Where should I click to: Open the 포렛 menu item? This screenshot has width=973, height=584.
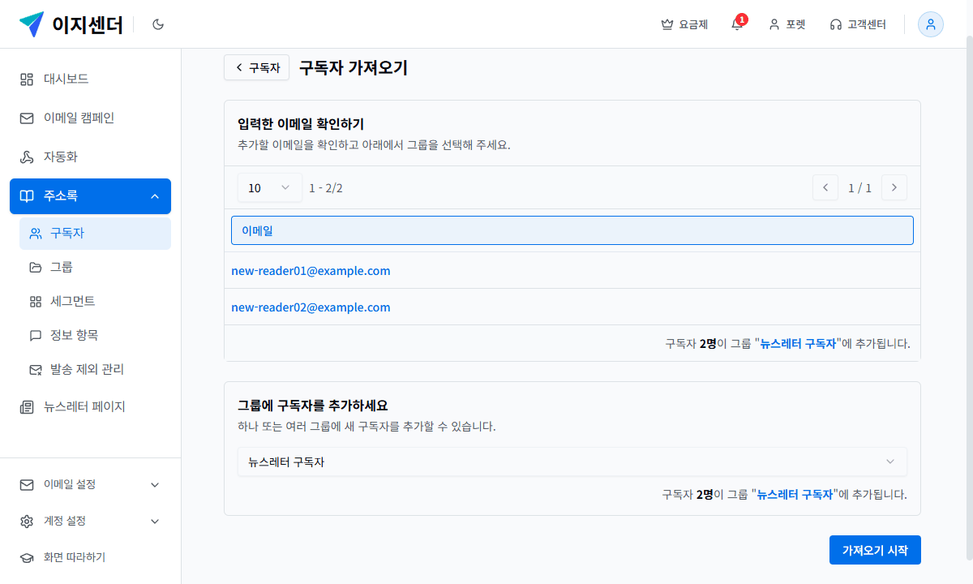pyautogui.click(x=787, y=24)
